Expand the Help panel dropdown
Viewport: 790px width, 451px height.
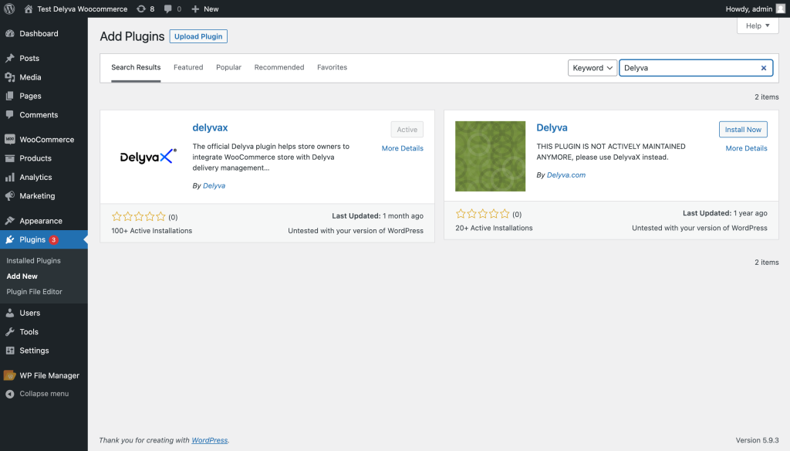coord(758,25)
